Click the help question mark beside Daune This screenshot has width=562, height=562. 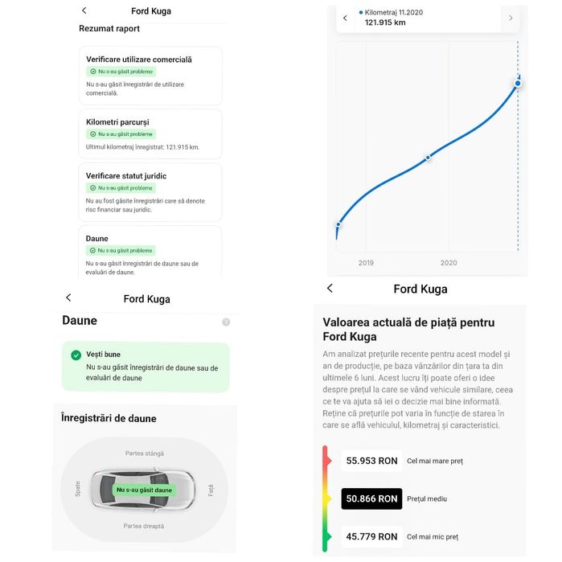tap(226, 322)
